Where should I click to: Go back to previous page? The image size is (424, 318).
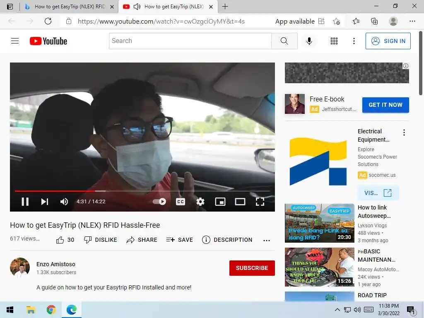(x=12, y=21)
